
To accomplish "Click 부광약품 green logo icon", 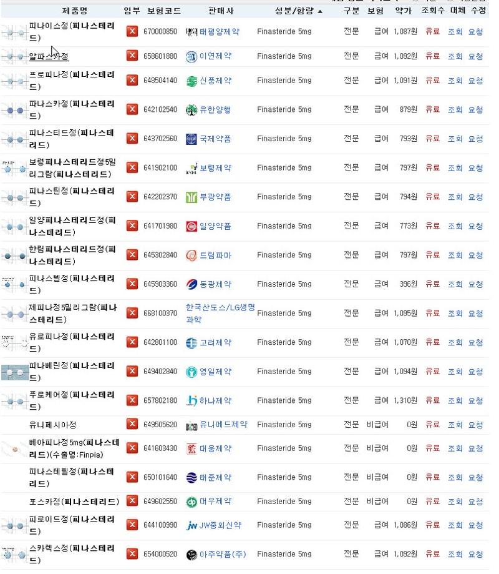I will (x=191, y=197).
